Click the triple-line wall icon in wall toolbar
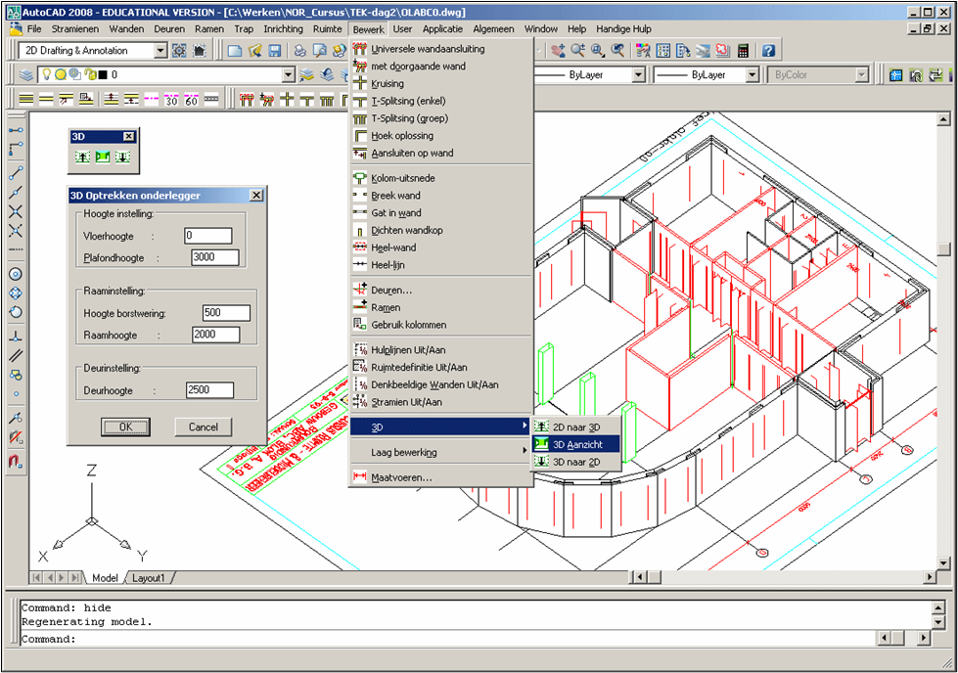 (25, 100)
